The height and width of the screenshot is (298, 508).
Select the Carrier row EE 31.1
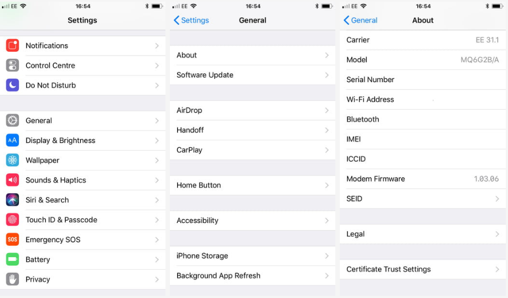[423, 40]
